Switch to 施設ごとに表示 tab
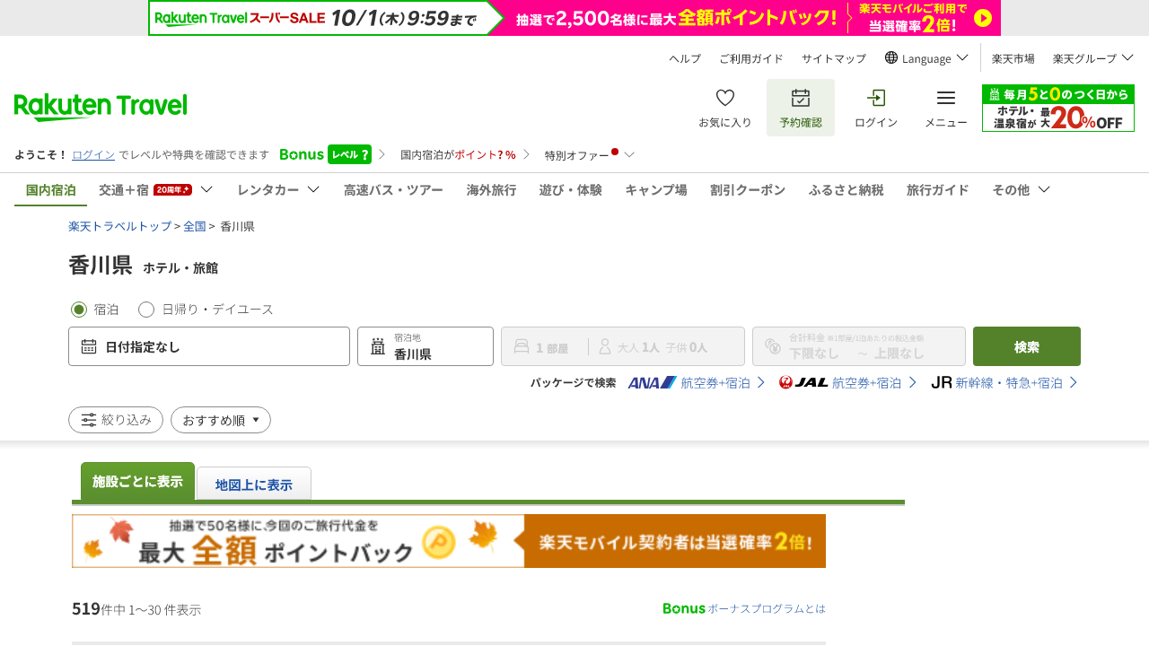Image resolution: width=1149 pixels, height=646 pixels. [137, 481]
